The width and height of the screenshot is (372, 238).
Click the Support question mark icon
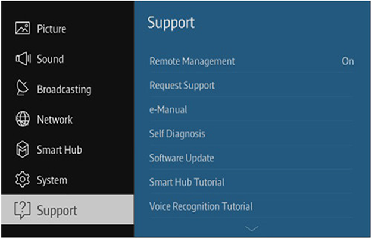coord(23,210)
